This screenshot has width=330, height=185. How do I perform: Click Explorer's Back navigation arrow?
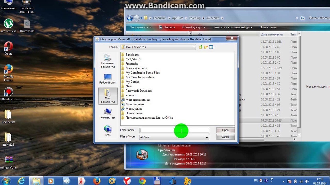tap(129, 18)
